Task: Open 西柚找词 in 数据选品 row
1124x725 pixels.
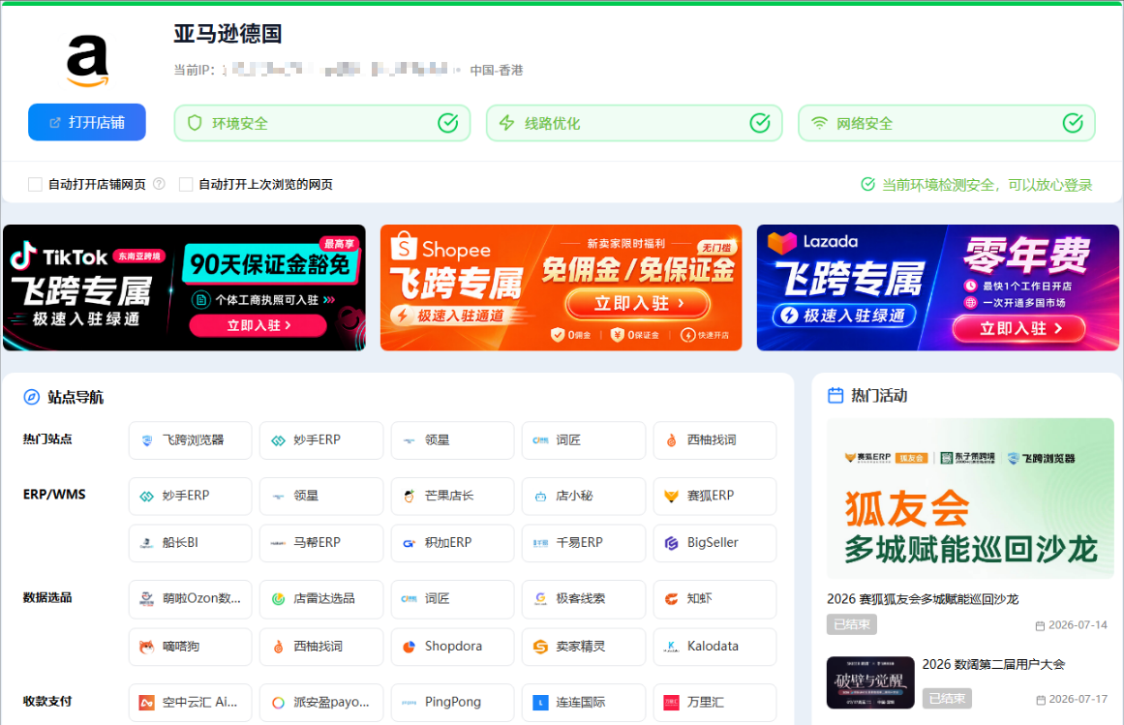Action: (x=321, y=647)
